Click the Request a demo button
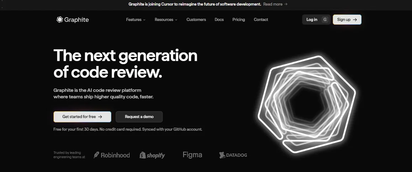The width and height of the screenshot is (412, 172). pos(139,117)
